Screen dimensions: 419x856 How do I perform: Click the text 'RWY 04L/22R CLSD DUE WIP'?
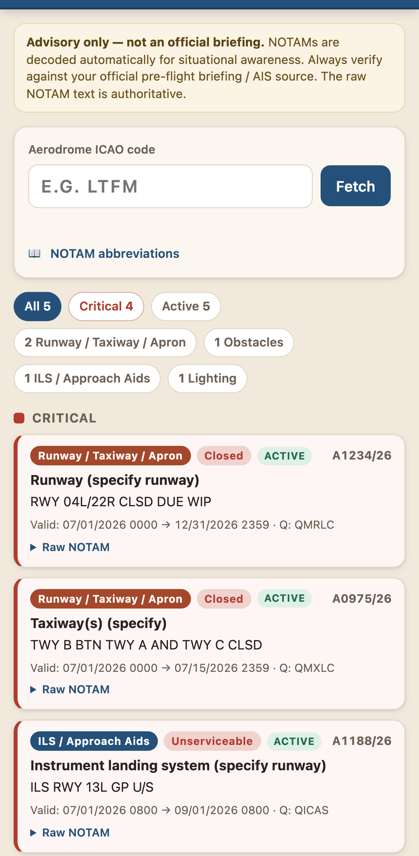[x=121, y=502]
